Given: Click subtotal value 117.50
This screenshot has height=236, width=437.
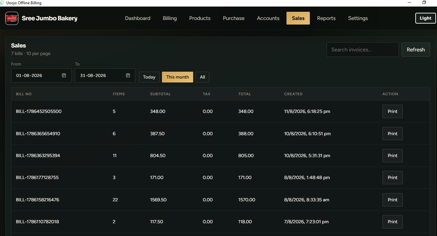Looking at the screenshot, I should (x=157, y=222).
